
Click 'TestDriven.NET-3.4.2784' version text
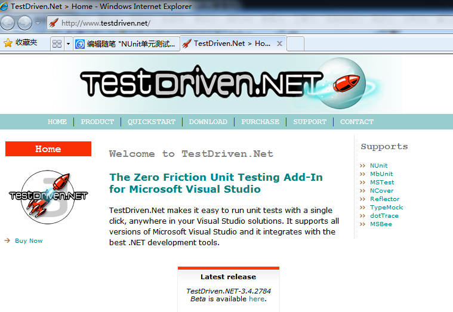point(229,291)
